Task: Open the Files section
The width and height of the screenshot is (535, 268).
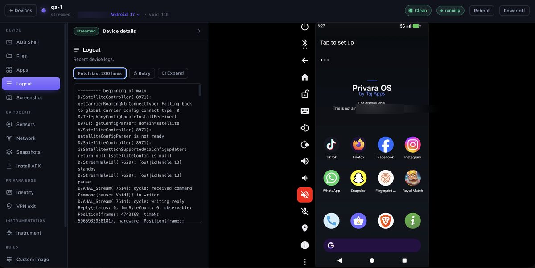Action: pos(31,56)
